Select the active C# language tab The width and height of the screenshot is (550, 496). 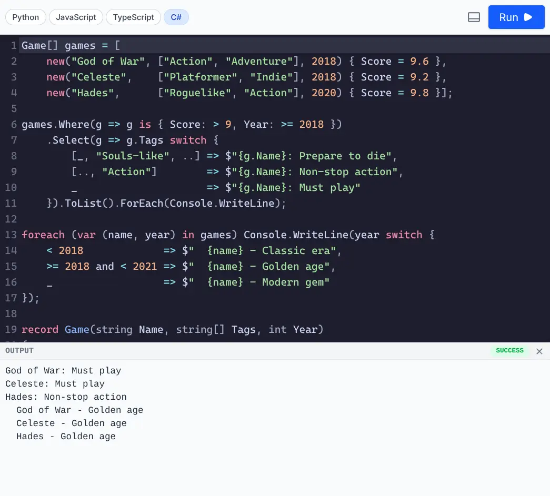[176, 17]
